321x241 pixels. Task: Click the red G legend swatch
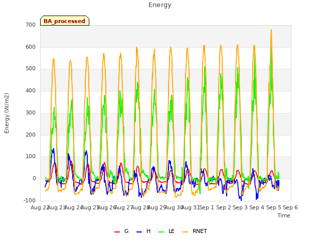[x=117, y=232]
